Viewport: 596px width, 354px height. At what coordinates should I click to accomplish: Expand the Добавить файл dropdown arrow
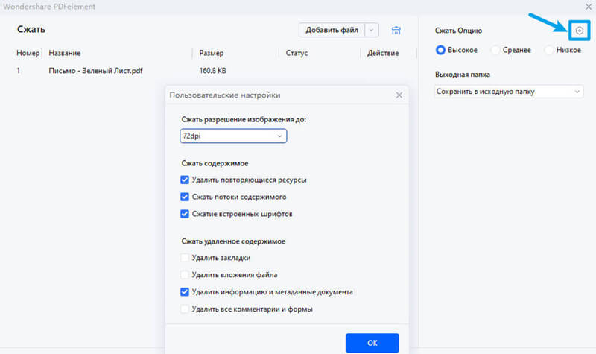(372, 31)
